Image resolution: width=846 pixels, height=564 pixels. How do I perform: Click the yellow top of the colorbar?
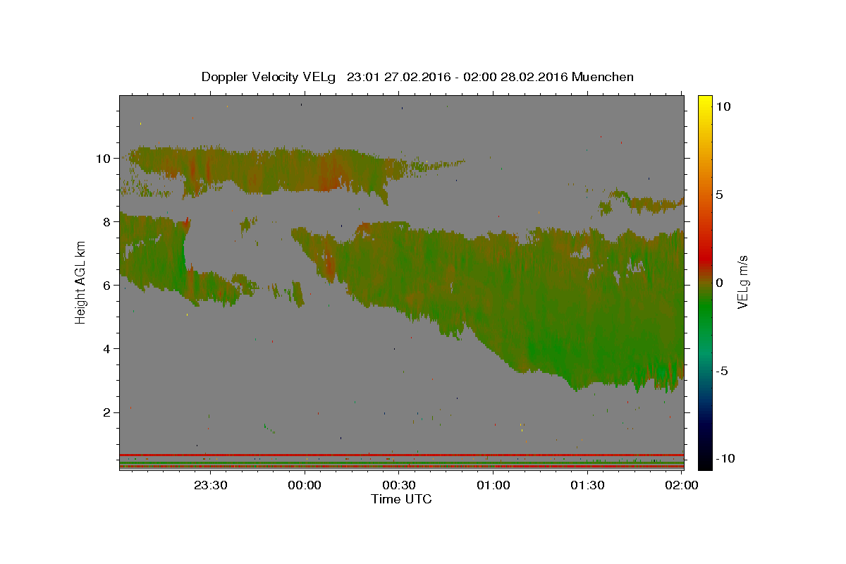click(x=705, y=102)
